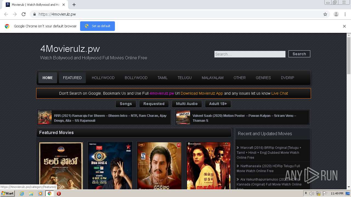This screenshot has height=197, width=351.
Task: Open the FEATURED navigation item
Action: pyautogui.click(x=72, y=78)
